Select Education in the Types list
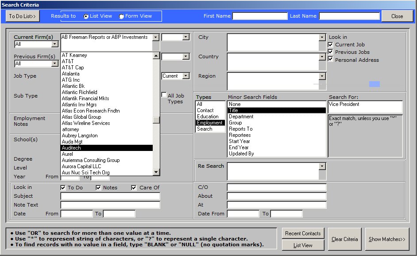417x256 pixels. tap(210, 117)
